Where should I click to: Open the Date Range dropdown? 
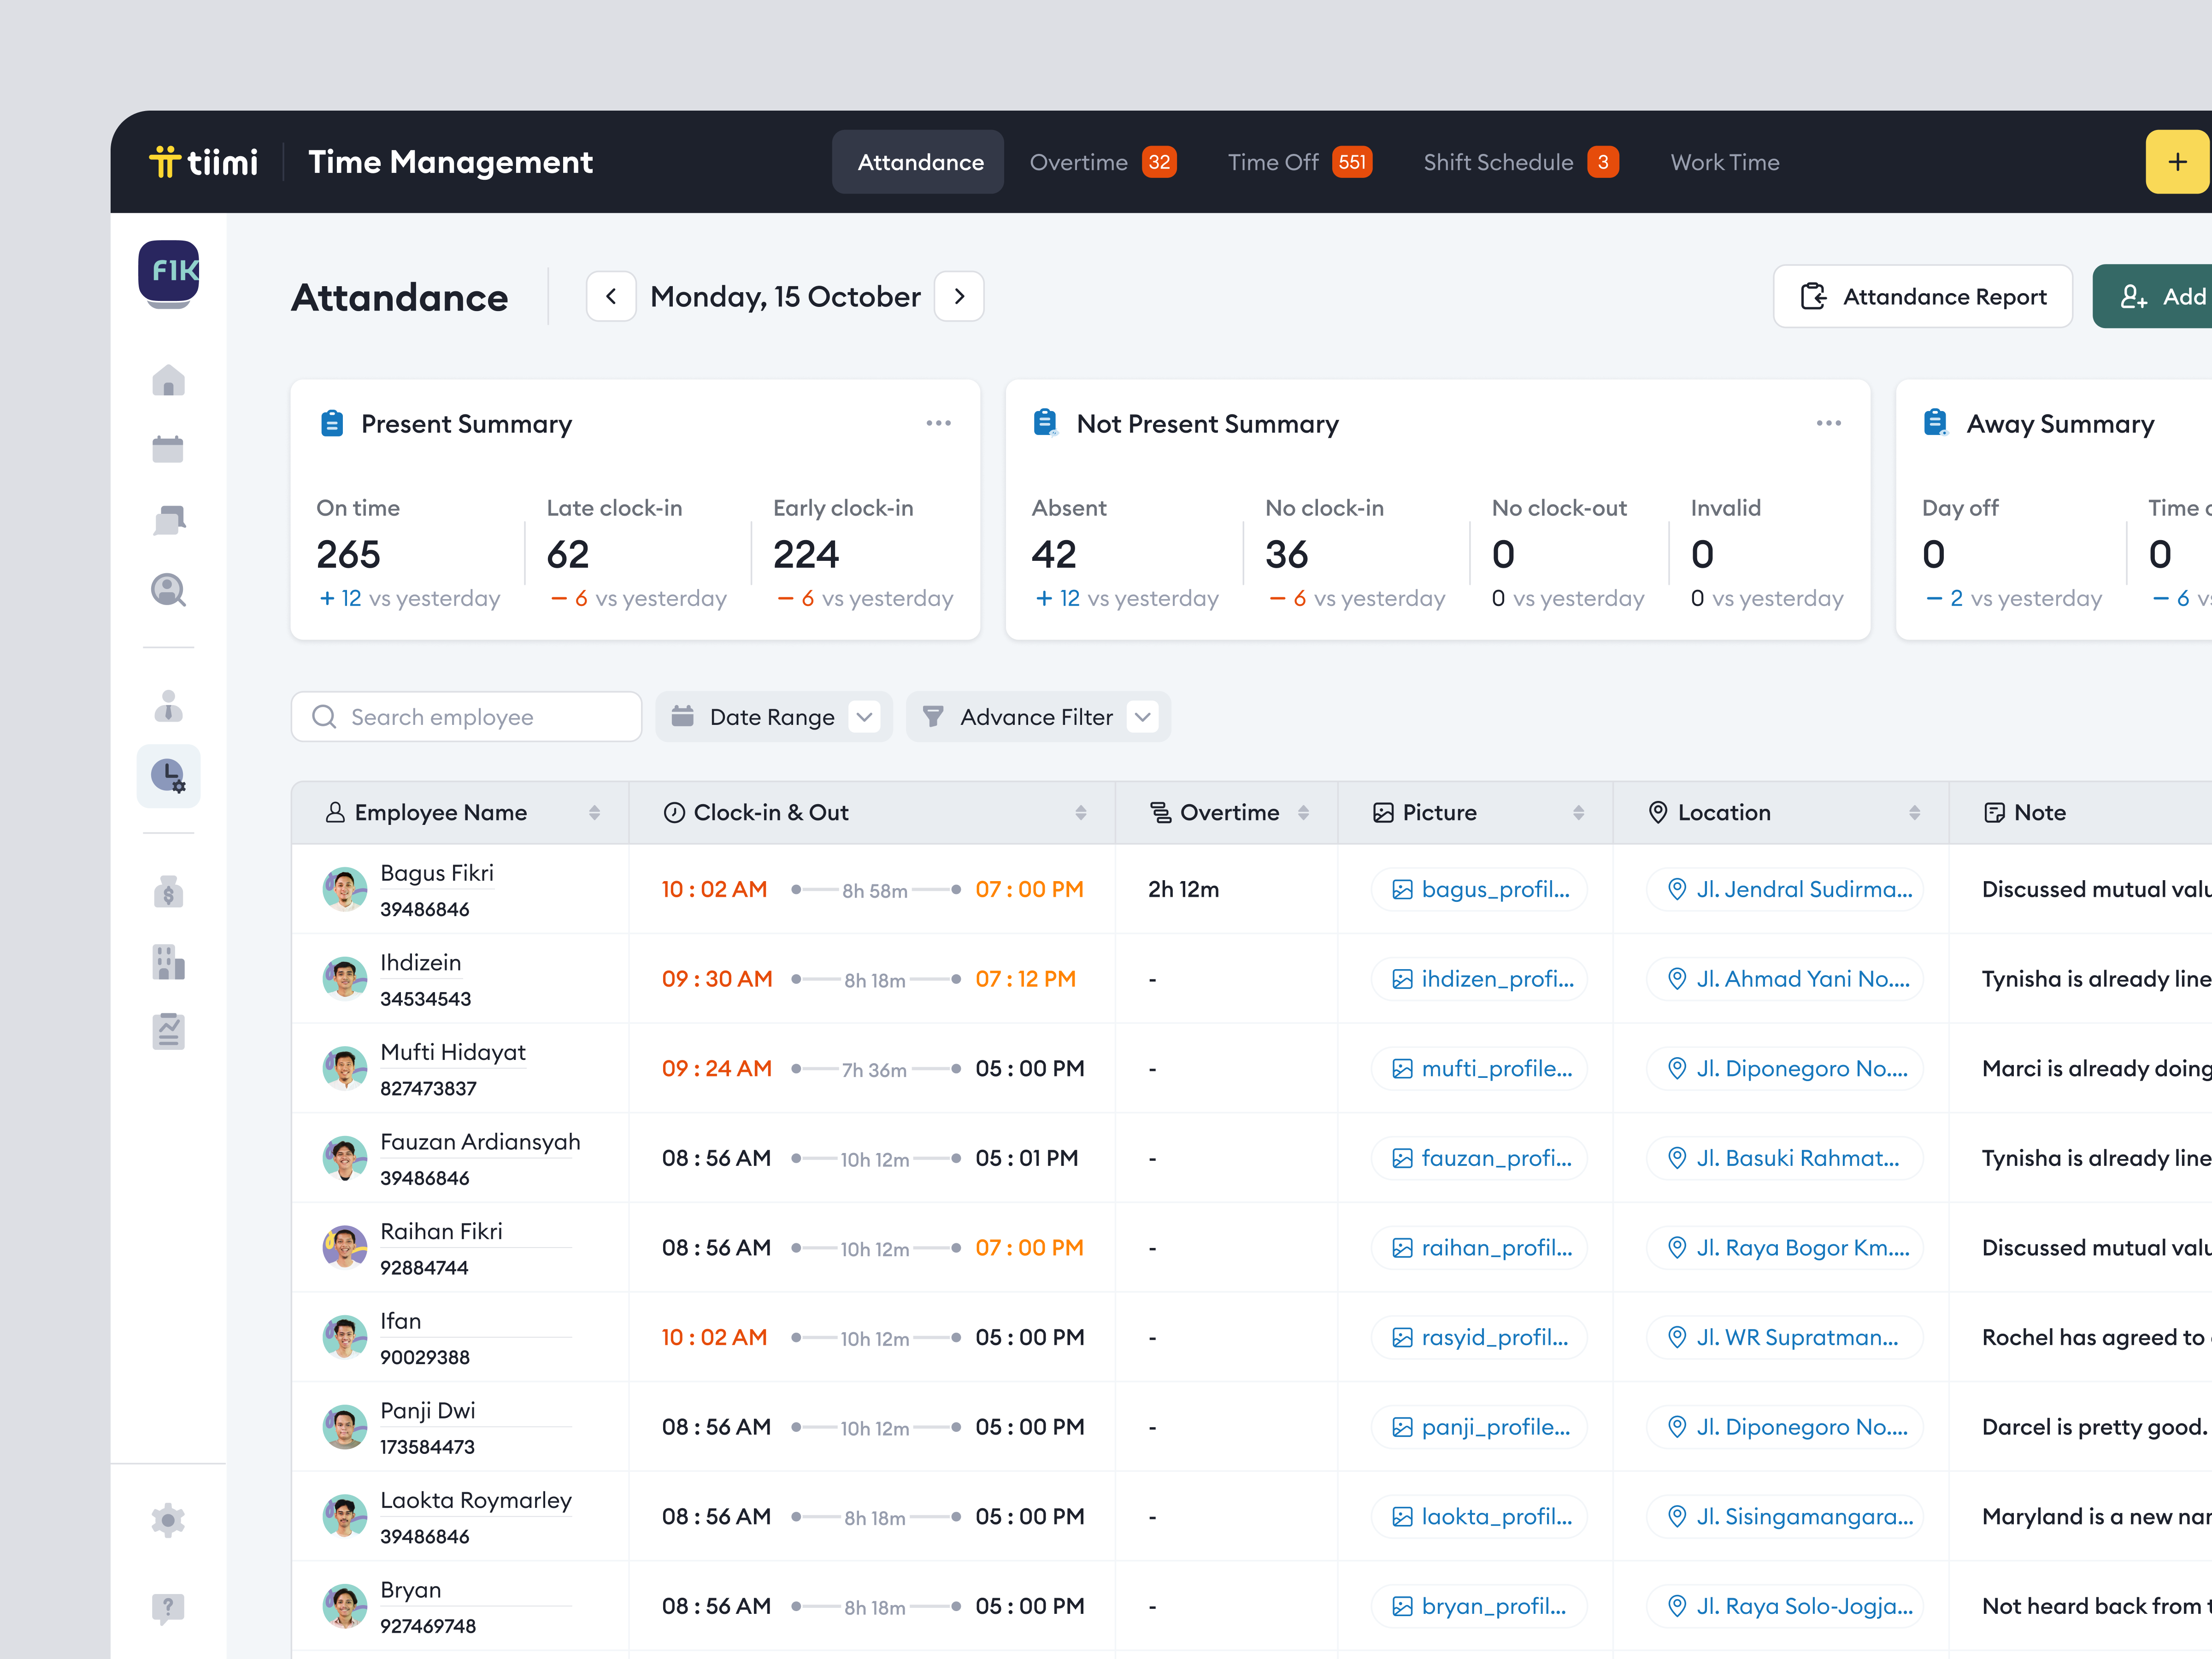(x=773, y=716)
